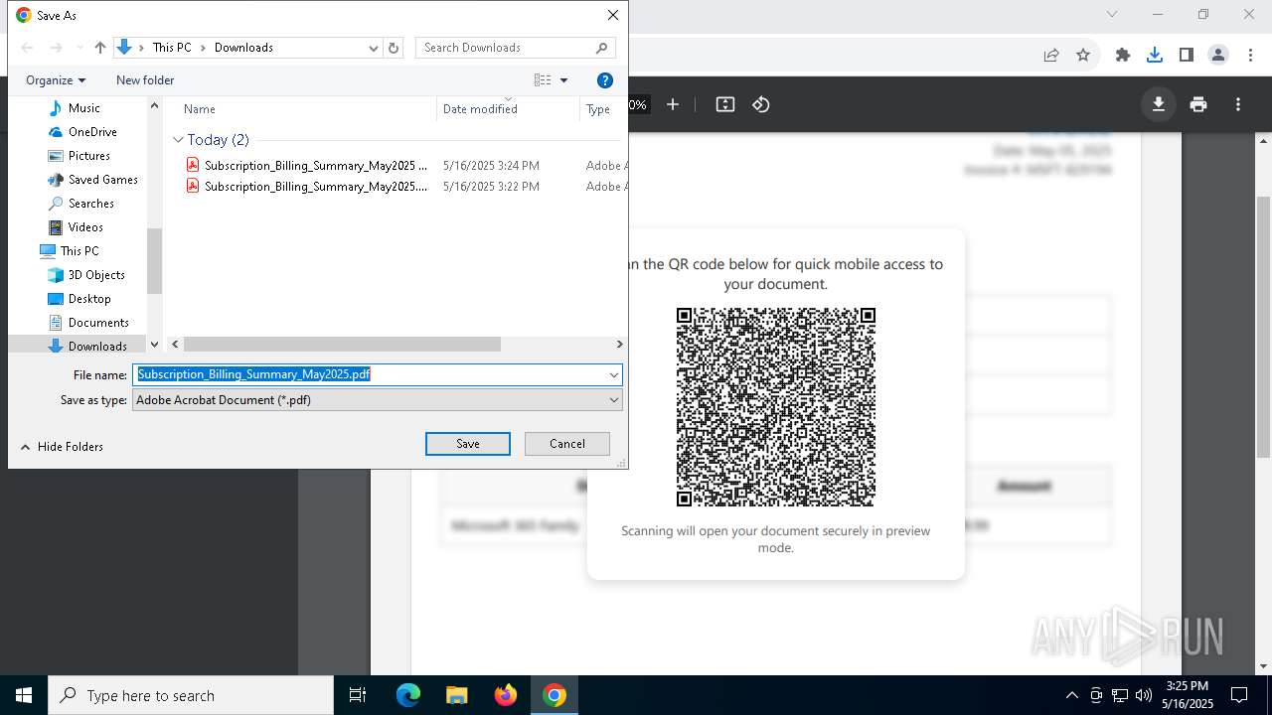This screenshot has width=1272, height=715.
Task: Open Task View on the taskbar
Action: click(358, 695)
